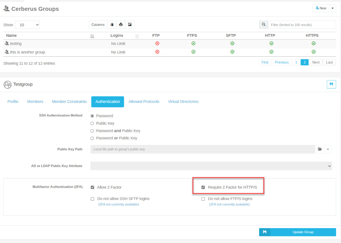This screenshot has height=243, width=341.
Task: Click the Update Group button
Action: click(x=303, y=232)
